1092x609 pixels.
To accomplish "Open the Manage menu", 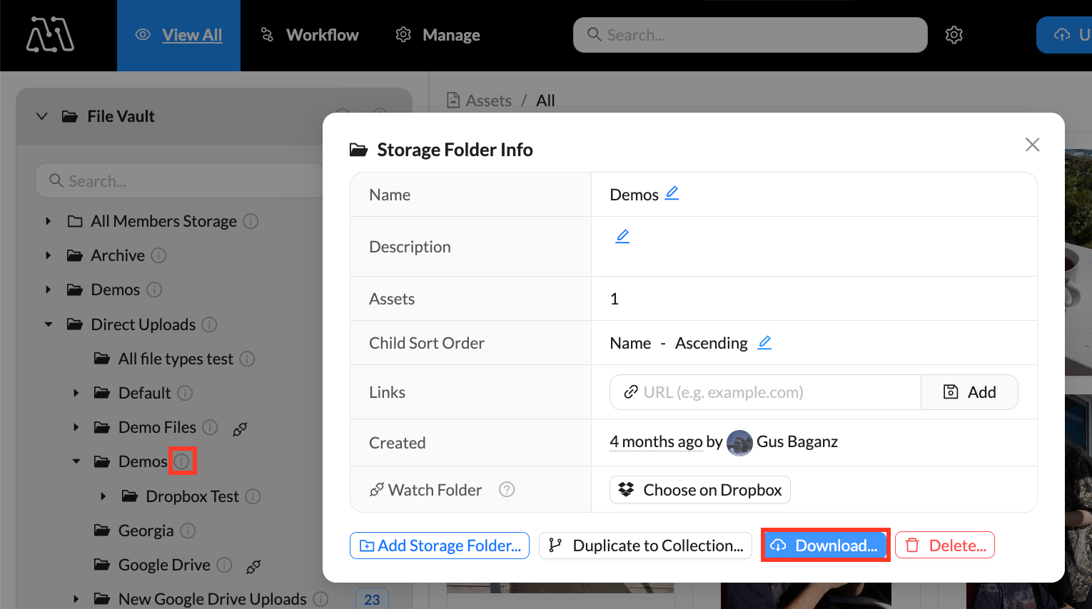I will tap(438, 35).
